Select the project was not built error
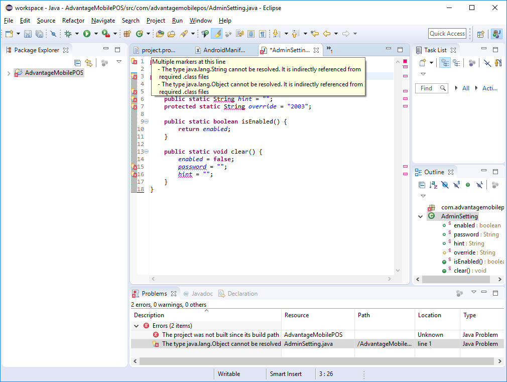 (x=220, y=335)
